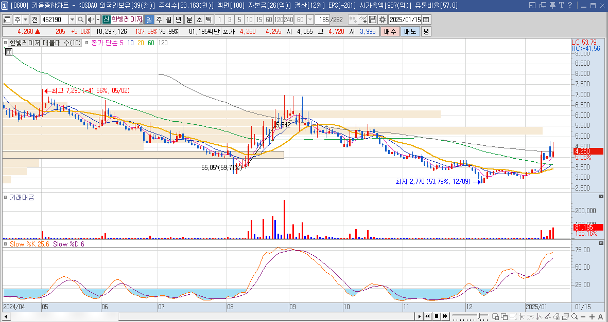Select the 일 (daily) period toggle

click(x=149, y=20)
